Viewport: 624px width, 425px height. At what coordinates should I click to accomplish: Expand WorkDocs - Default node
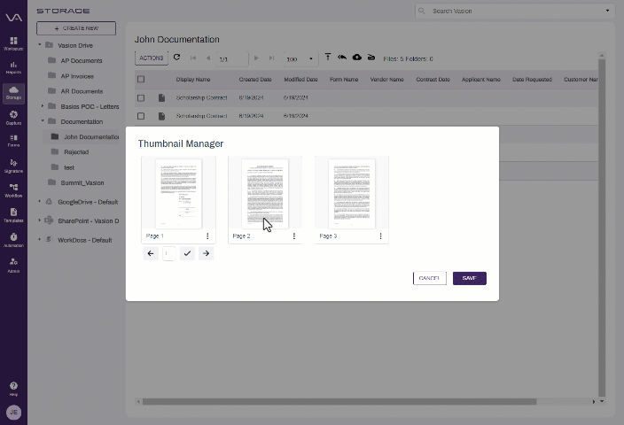[39, 239]
